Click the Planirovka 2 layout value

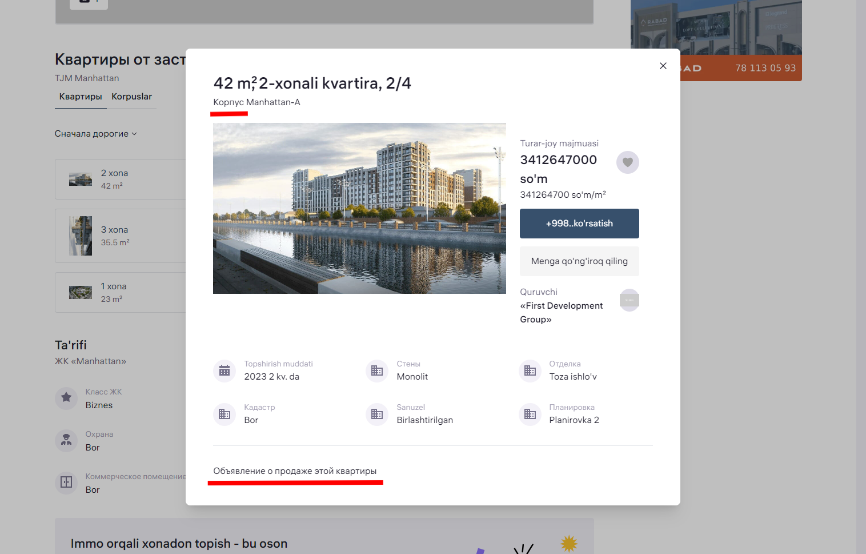click(x=574, y=420)
